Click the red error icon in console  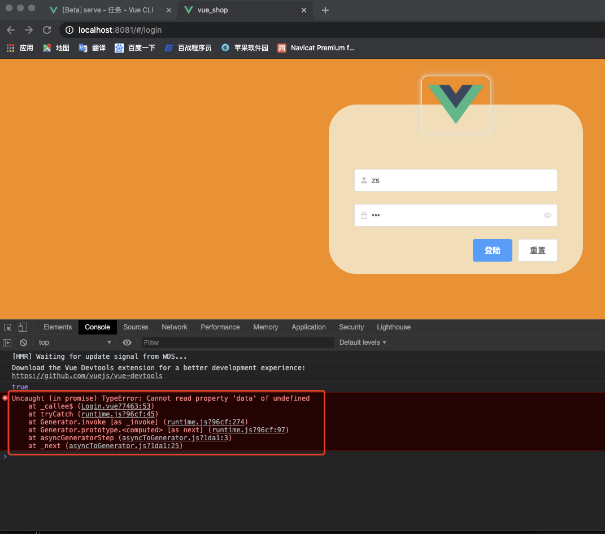coord(5,398)
